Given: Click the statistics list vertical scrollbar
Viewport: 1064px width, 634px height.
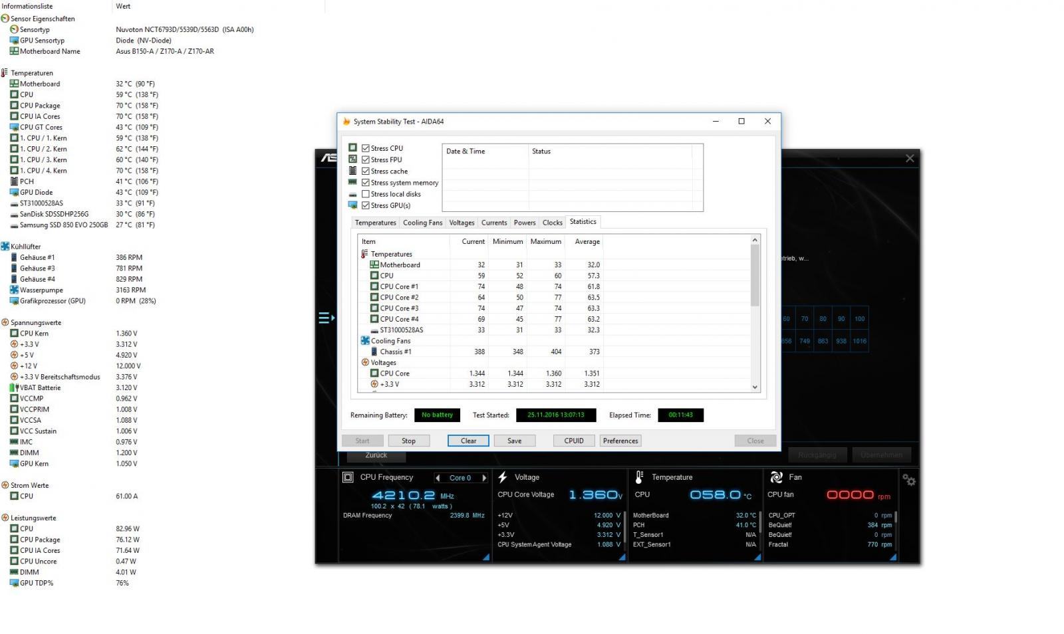Looking at the screenshot, I should 755,313.
